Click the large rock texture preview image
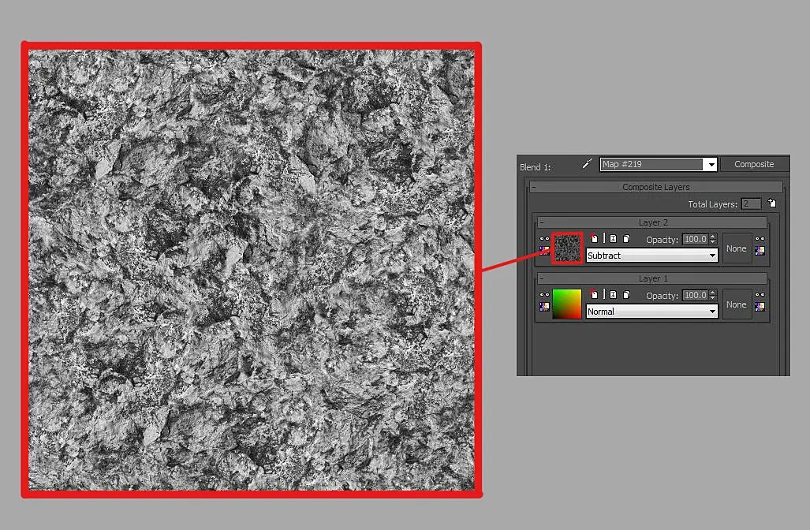The width and height of the screenshot is (810, 530). coord(252,270)
